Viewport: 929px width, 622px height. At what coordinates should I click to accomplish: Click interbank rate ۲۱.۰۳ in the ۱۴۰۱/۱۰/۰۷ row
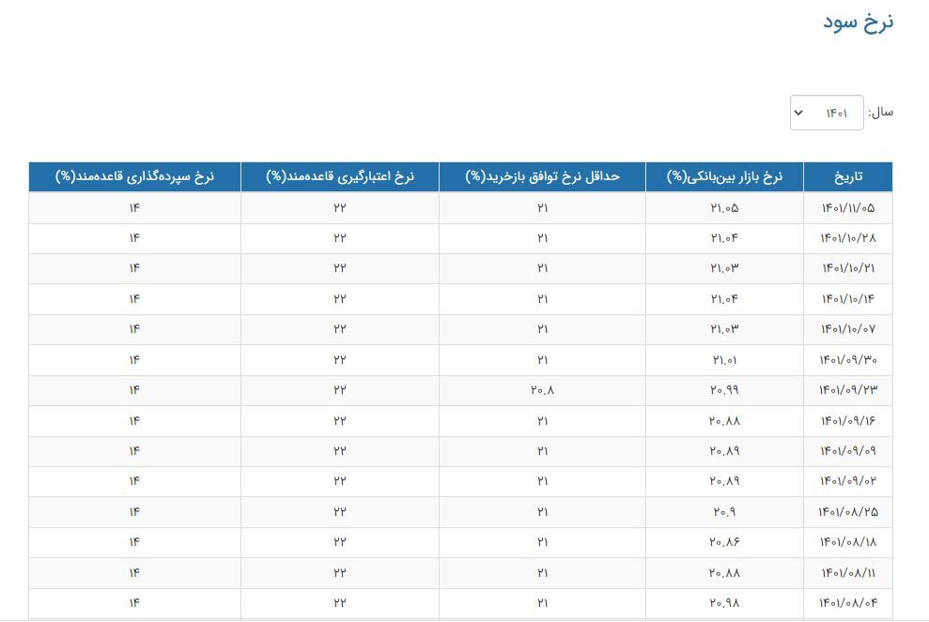724,329
